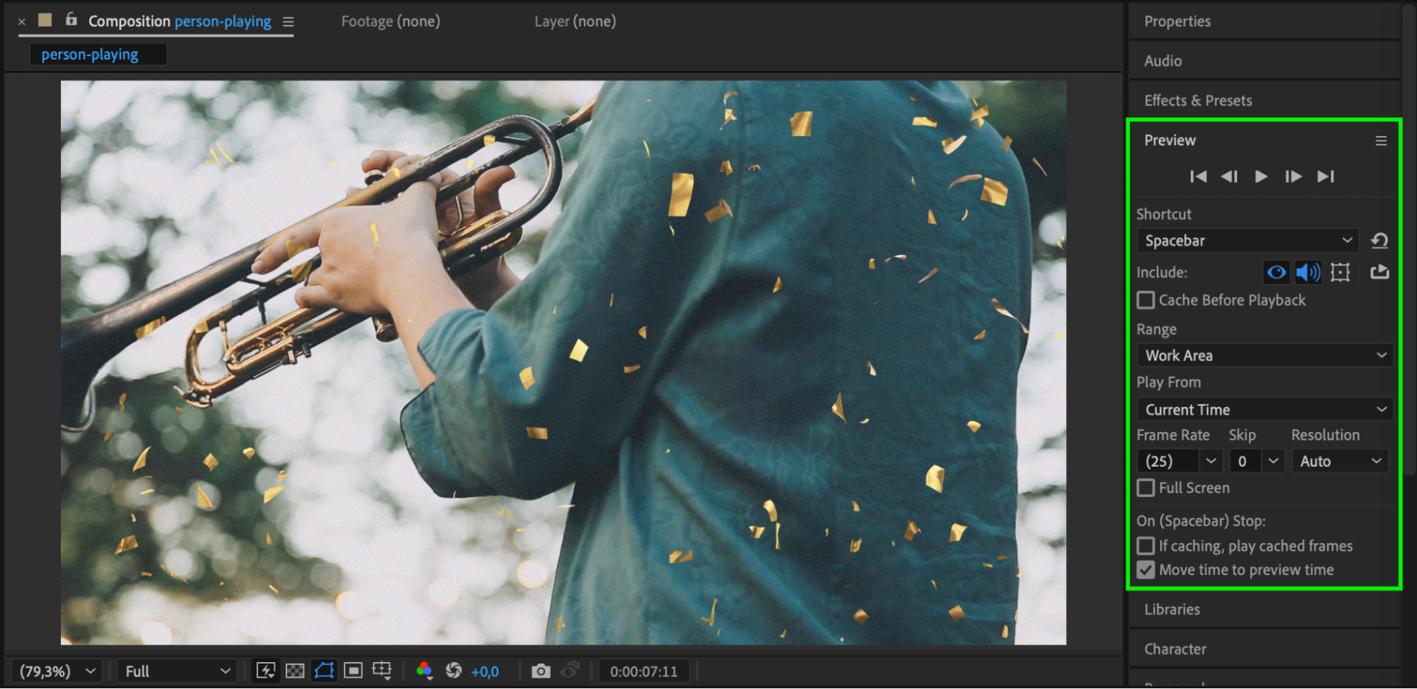Reset the preview shortcut settings icon
1417x689 pixels.
point(1379,241)
